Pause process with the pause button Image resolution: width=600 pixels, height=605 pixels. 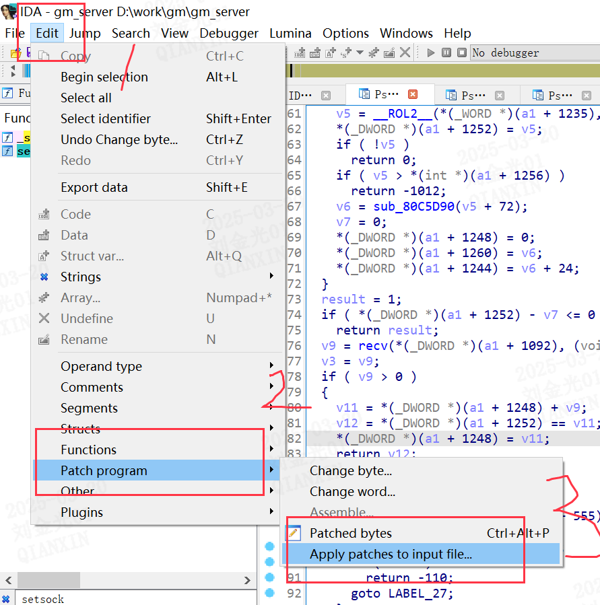446,52
